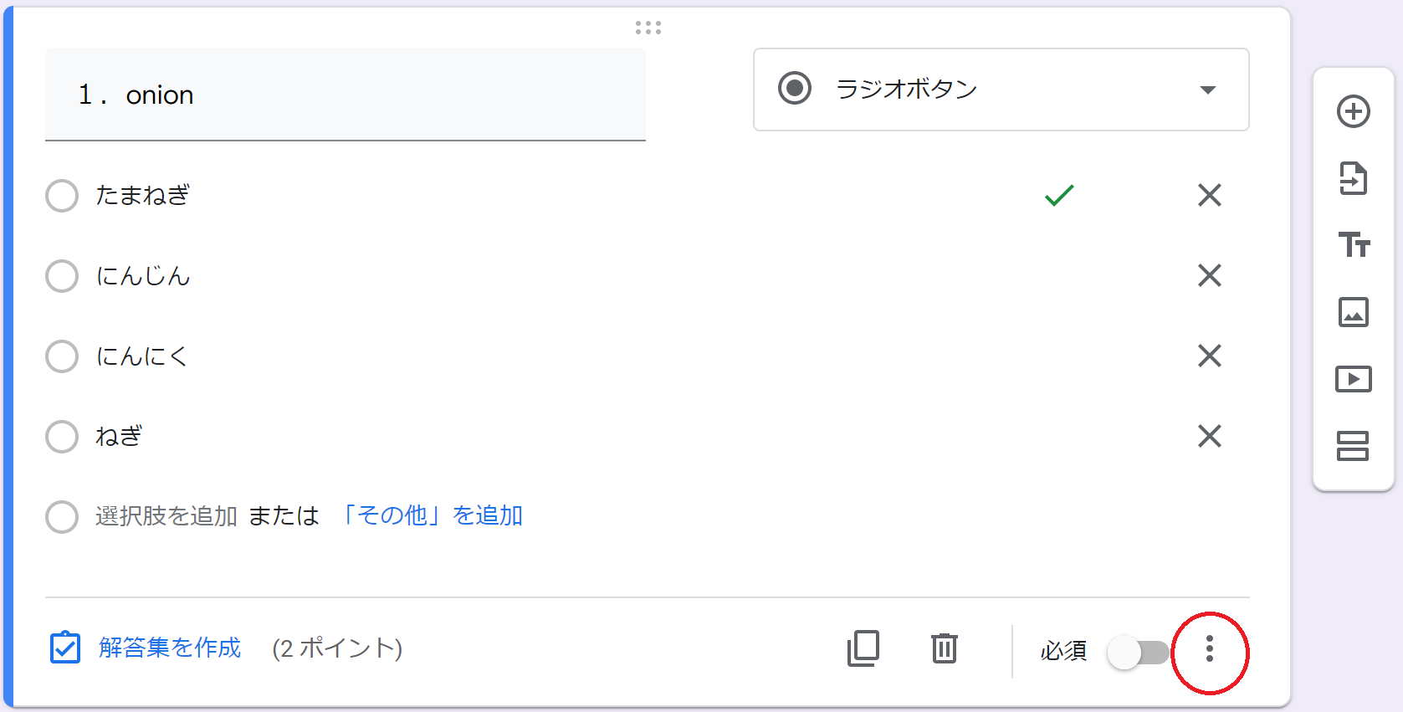Remove the たまねぎ option with its X

click(x=1209, y=195)
